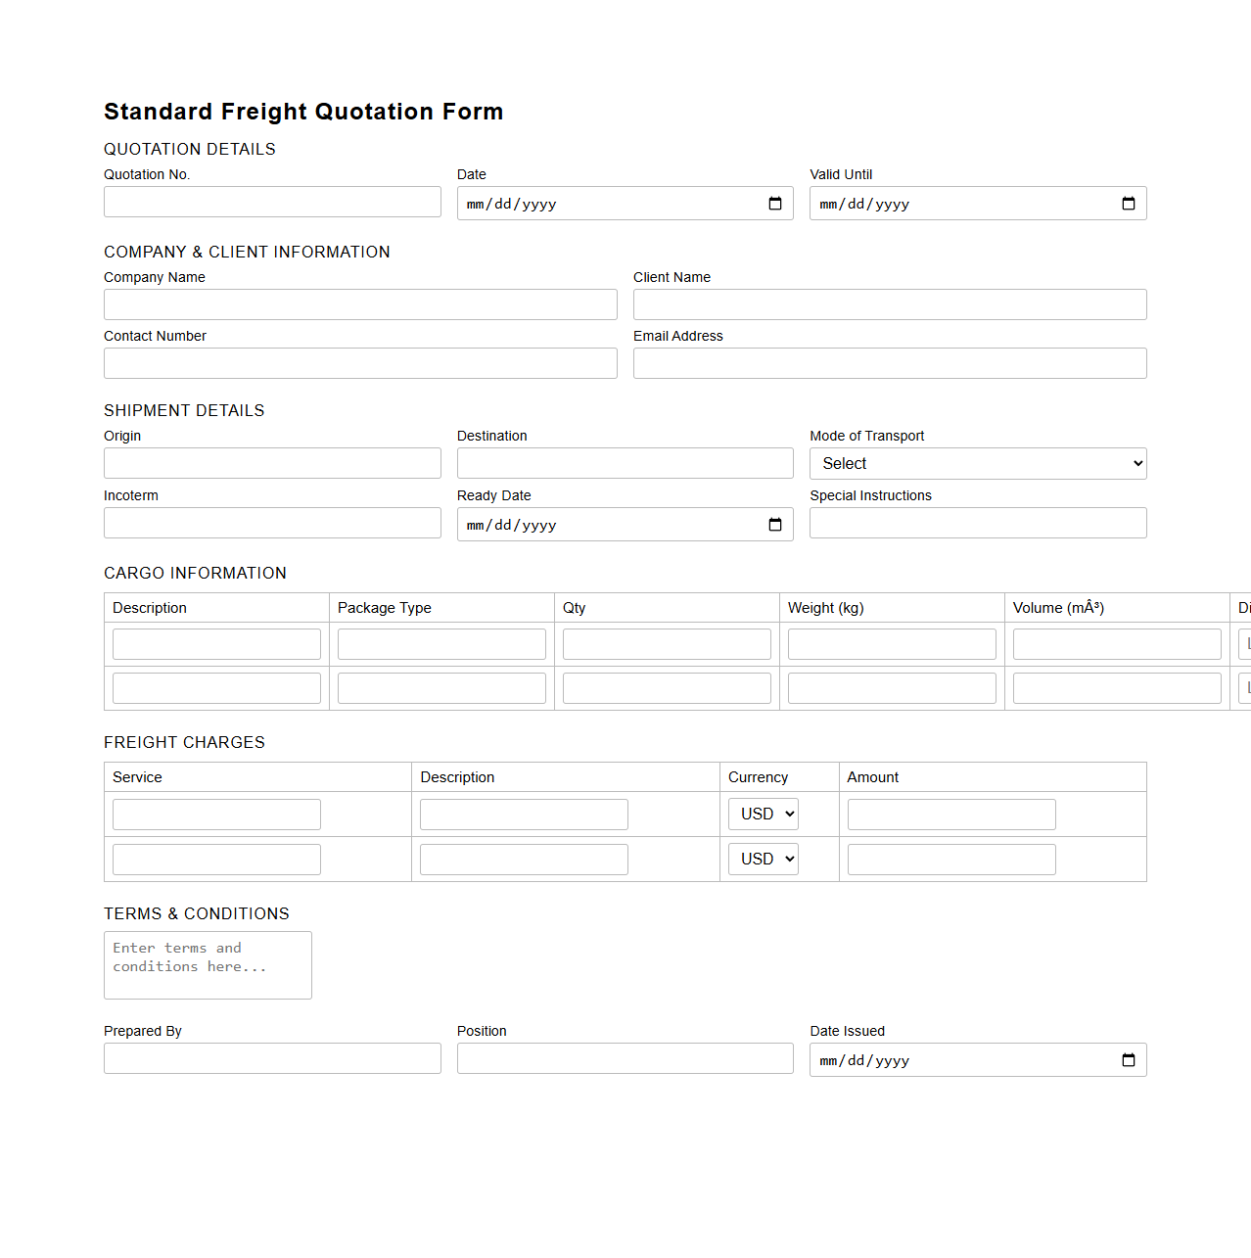Image resolution: width=1251 pixels, height=1258 pixels.
Task: Select the Prepared By field
Action: [271, 1058]
